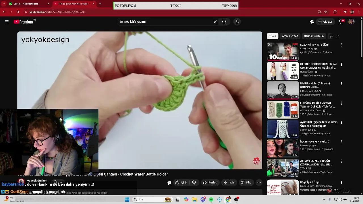Reload the page
363x204 pixels.
click(18, 12)
